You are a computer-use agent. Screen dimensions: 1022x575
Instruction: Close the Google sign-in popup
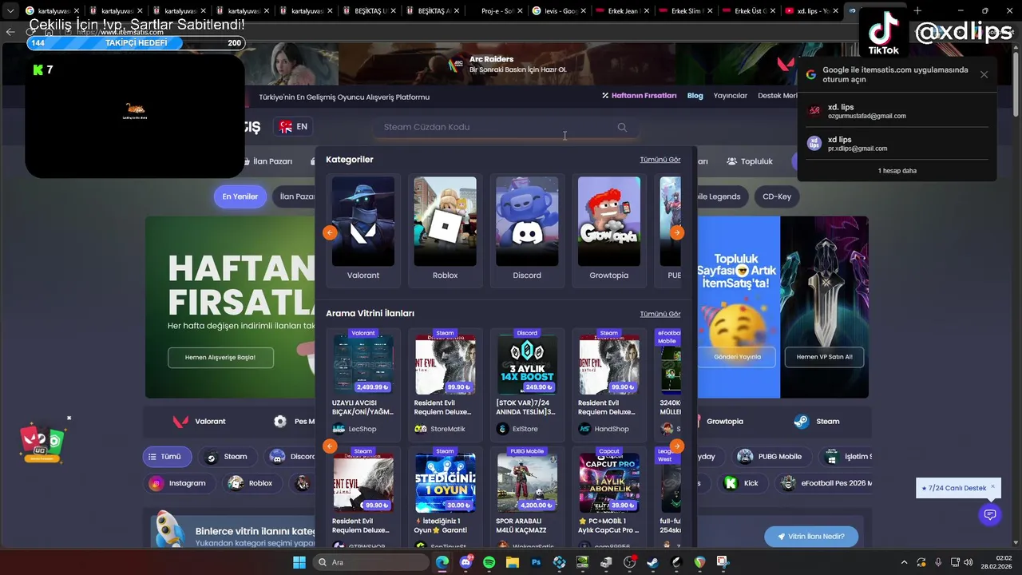[x=984, y=74]
